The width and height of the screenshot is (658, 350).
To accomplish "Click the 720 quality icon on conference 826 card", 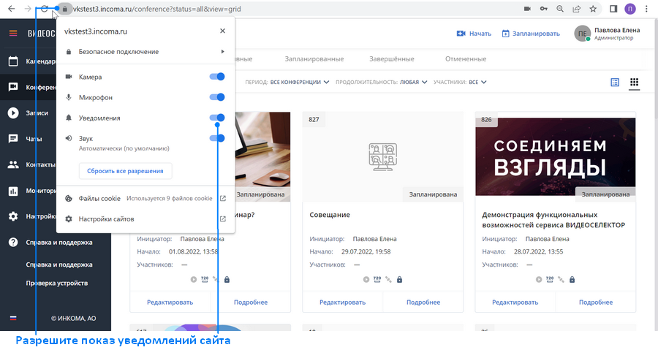I will (x=550, y=279).
